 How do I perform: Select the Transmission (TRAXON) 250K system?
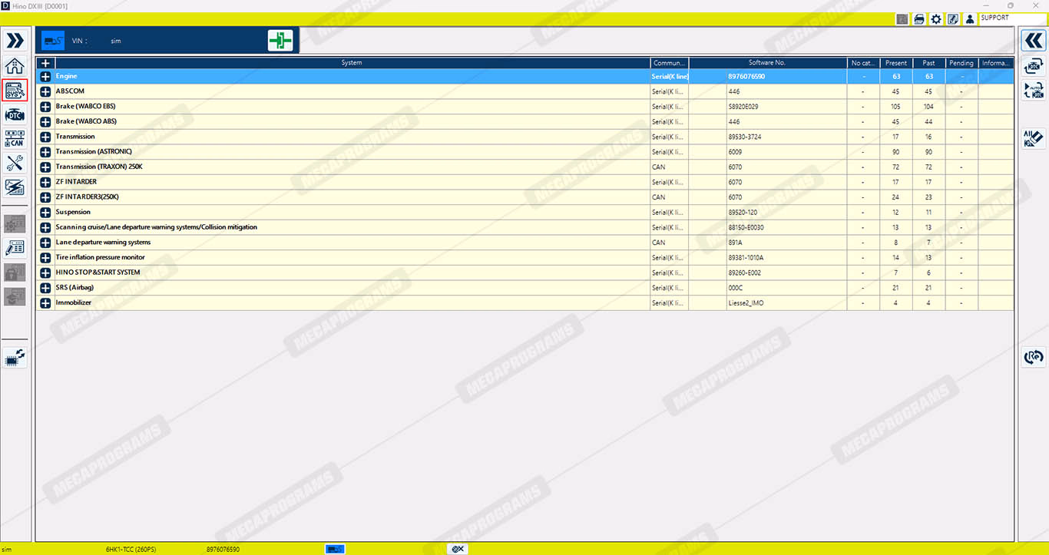pos(99,167)
